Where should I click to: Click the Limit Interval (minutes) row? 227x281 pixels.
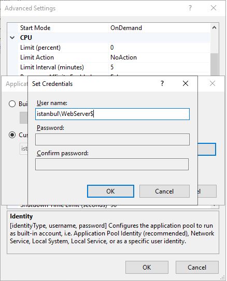click(114, 67)
